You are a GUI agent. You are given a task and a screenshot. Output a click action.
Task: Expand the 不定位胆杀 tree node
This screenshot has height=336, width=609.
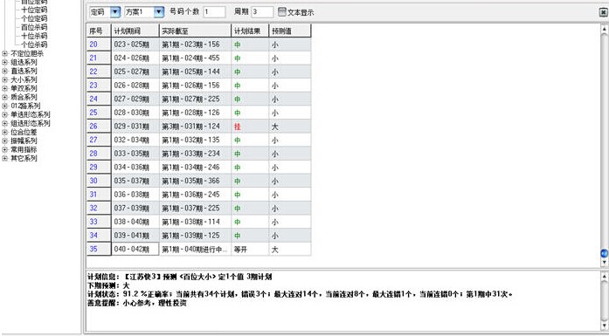click(x=4, y=53)
